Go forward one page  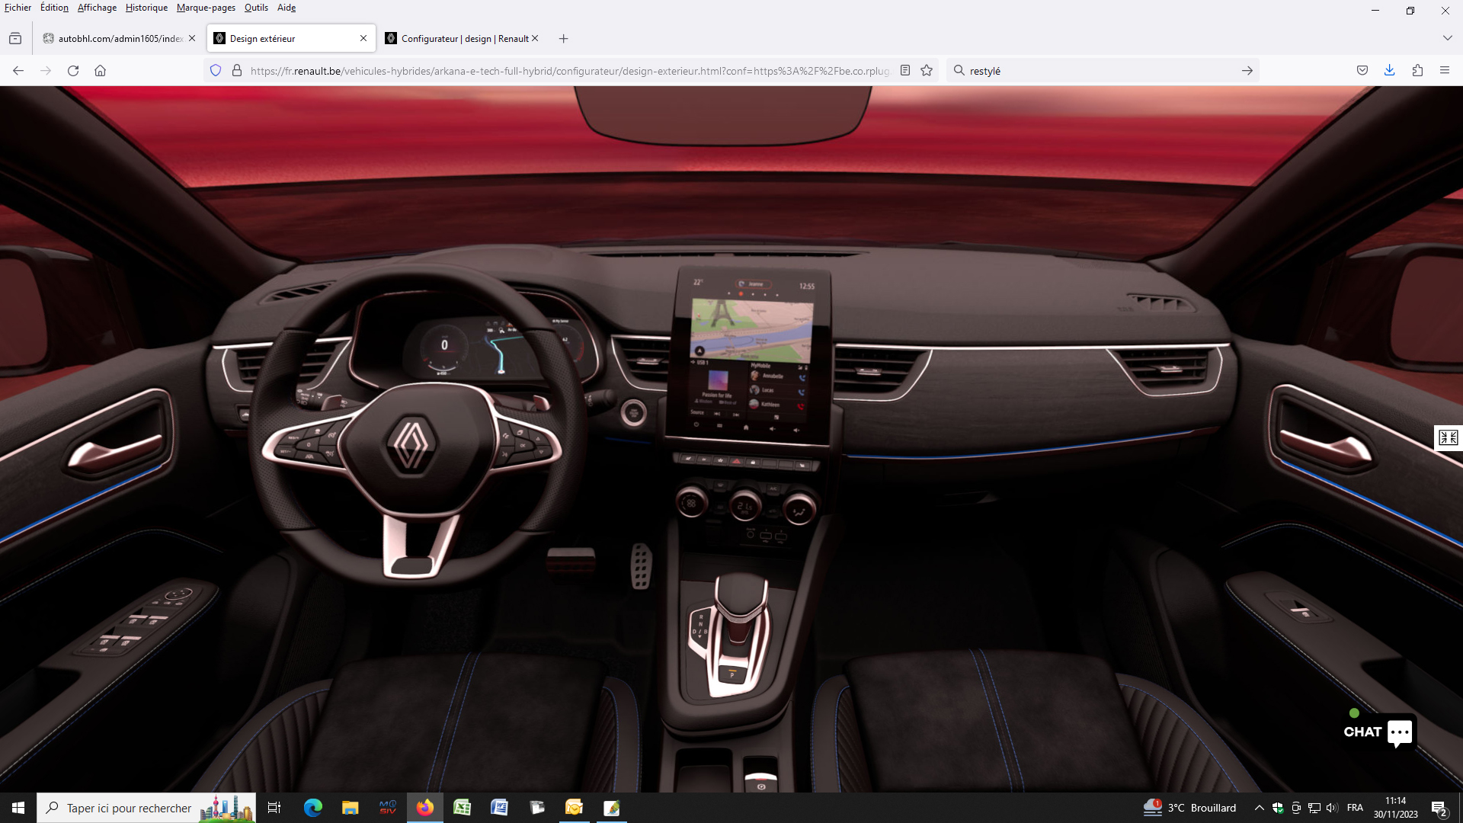tap(46, 70)
